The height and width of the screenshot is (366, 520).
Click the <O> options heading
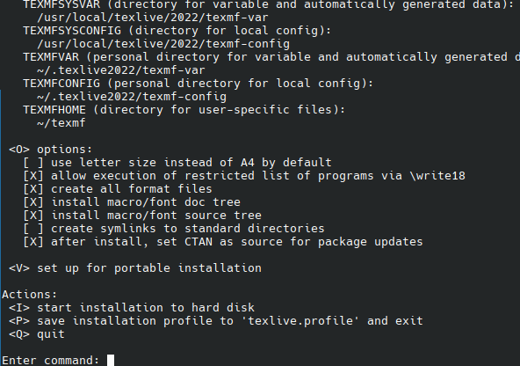pos(50,150)
